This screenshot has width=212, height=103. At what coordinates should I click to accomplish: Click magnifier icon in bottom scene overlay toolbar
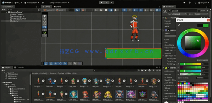point(70,64)
